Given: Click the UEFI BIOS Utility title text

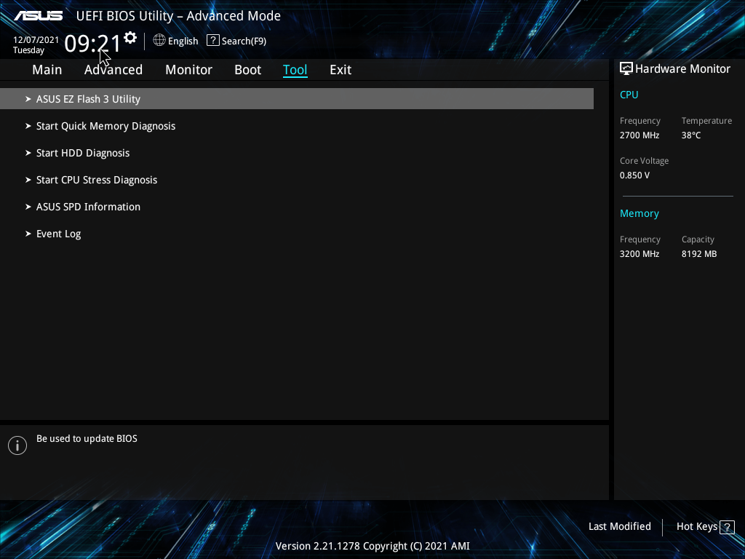Looking at the screenshot, I should pos(178,16).
